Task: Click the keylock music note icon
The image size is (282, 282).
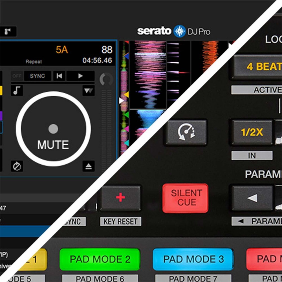Action: pos(17,91)
